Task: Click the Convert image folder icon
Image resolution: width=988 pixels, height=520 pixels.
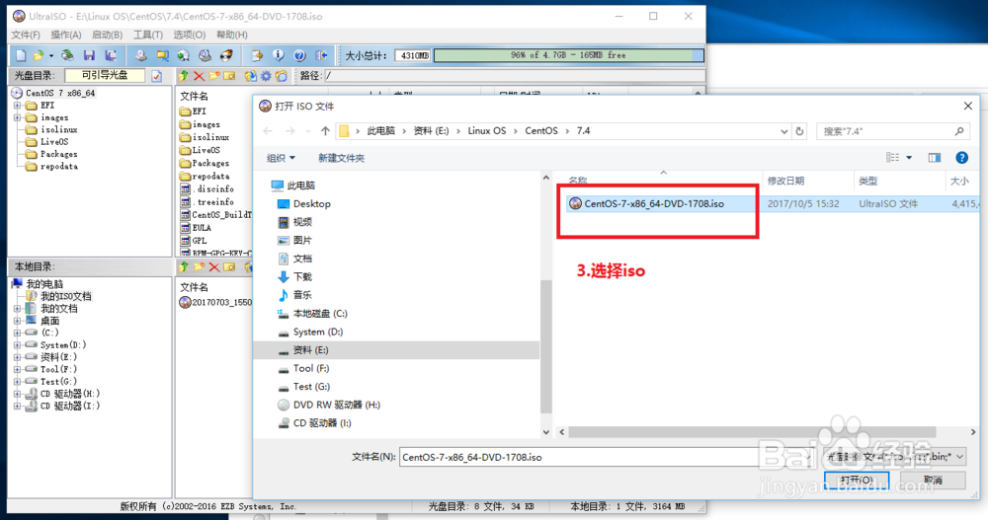Action: (162, 55)
